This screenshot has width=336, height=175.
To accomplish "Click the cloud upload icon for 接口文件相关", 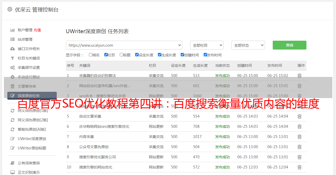I will (x=12, y=49).
